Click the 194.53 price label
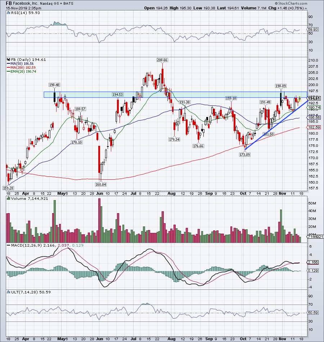The height and width of the screenshot is (342, 324). [x=118, y=94]
